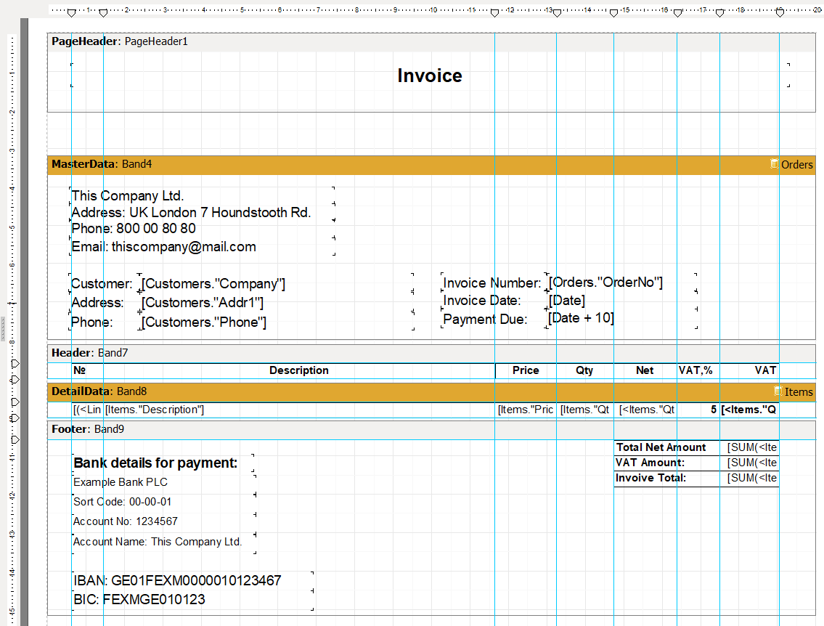Click the 'Example Bank PLC' text
The width and height of the screenshot is (824, 626).
[x=121, y=482]
